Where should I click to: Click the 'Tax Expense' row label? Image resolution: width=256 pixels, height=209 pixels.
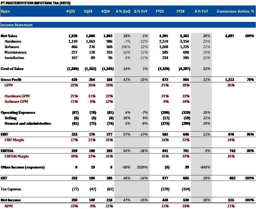pos(11,189)
